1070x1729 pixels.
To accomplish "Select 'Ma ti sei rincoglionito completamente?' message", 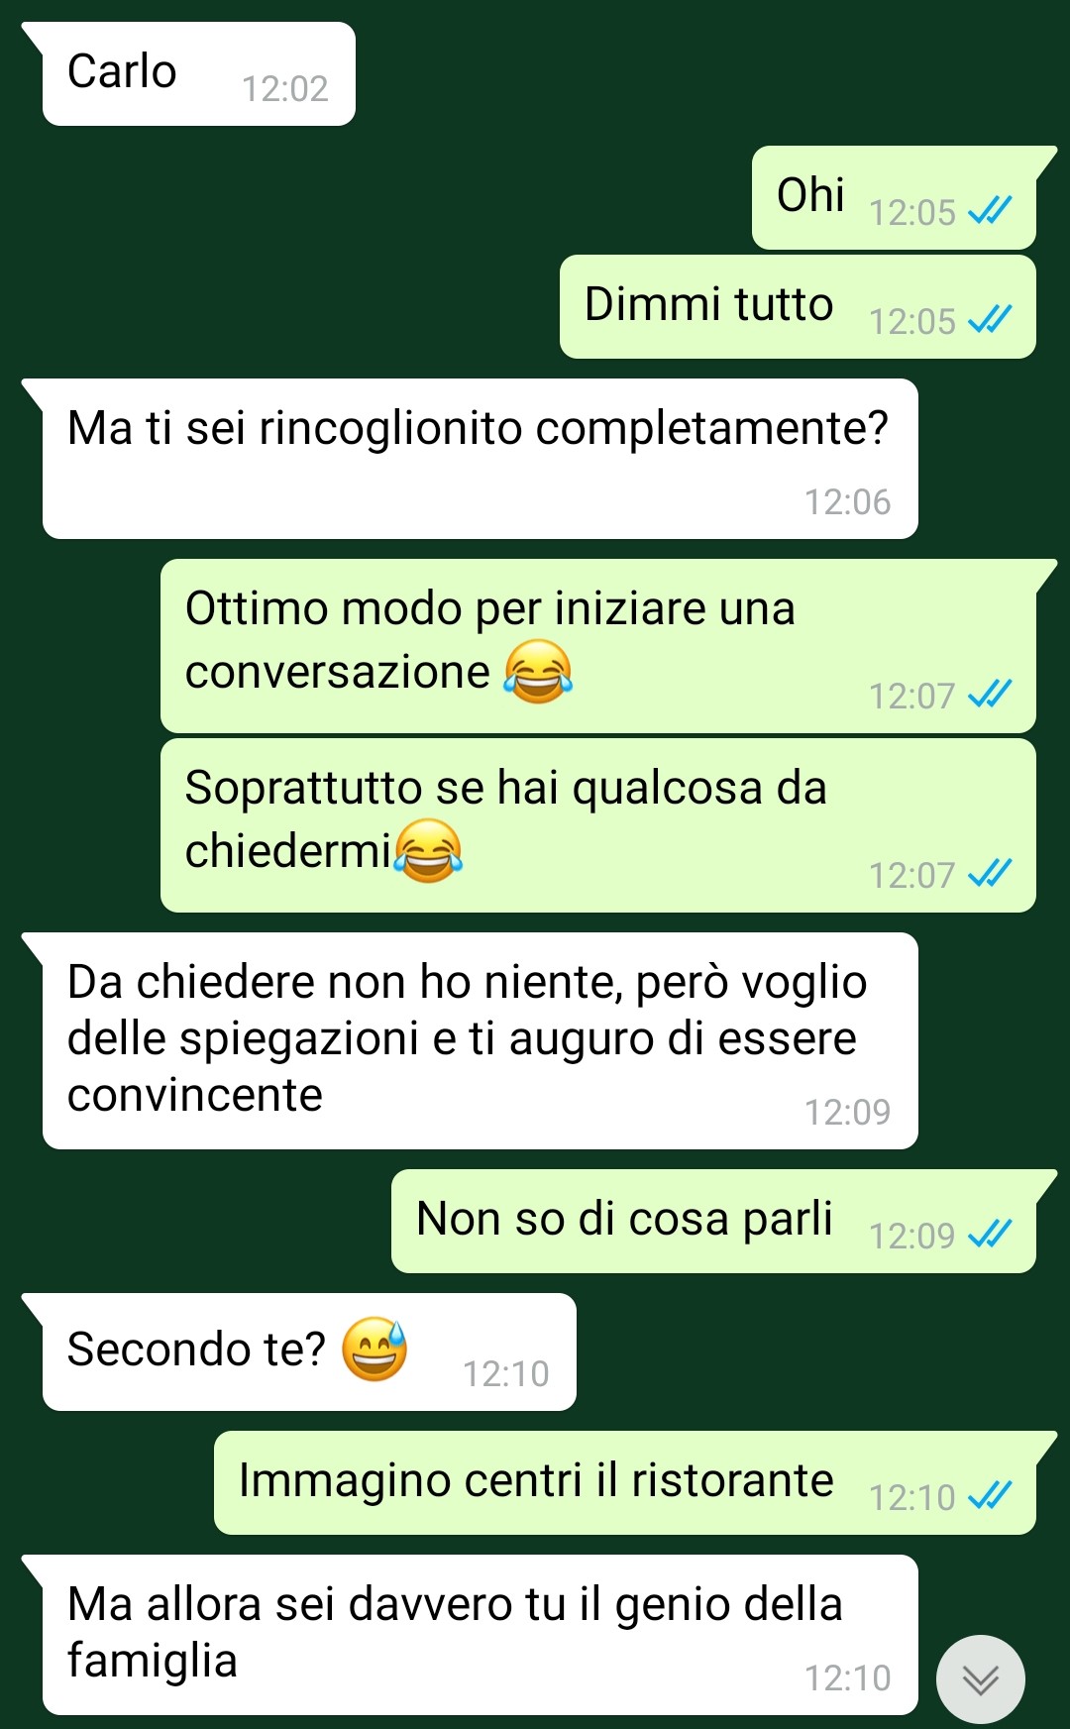I will tap(480, 459).
